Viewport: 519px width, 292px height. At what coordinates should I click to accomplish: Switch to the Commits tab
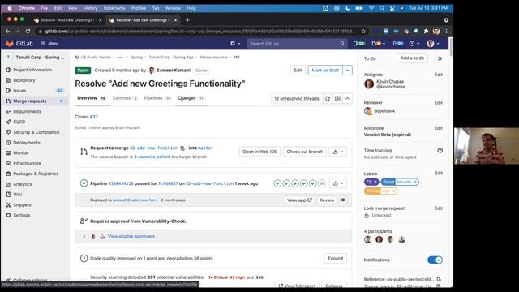coord(125,98)
